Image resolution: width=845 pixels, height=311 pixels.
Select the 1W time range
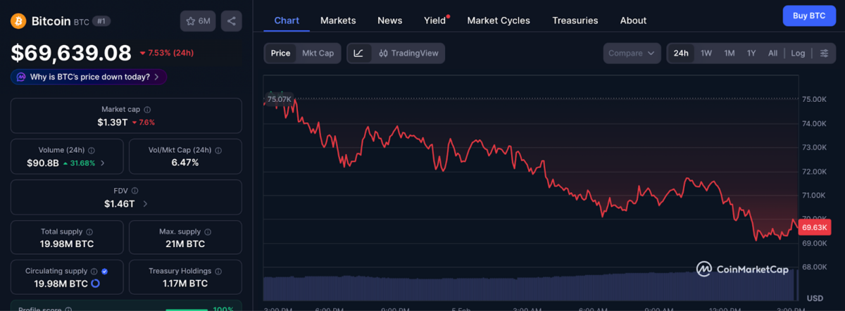pyautogui.click(x=706, y=53)
